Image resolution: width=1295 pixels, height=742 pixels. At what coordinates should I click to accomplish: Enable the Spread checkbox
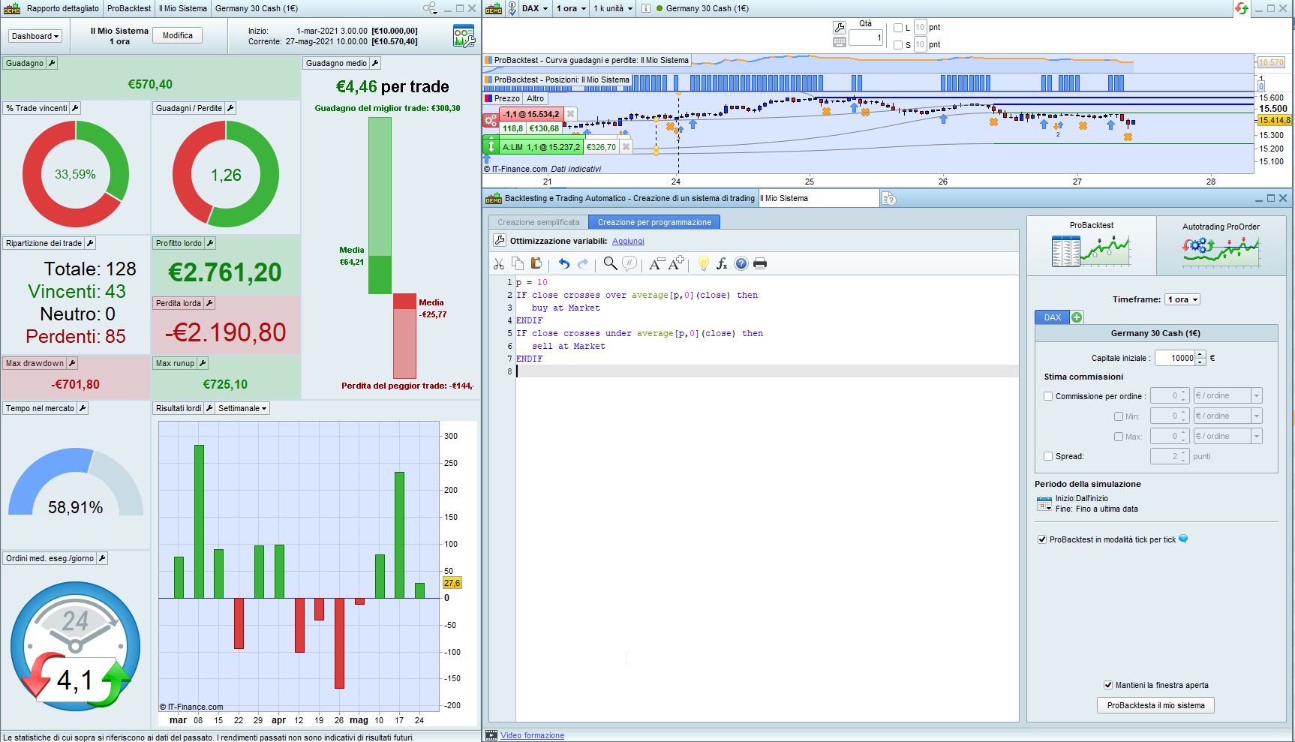coord(1048,456)
